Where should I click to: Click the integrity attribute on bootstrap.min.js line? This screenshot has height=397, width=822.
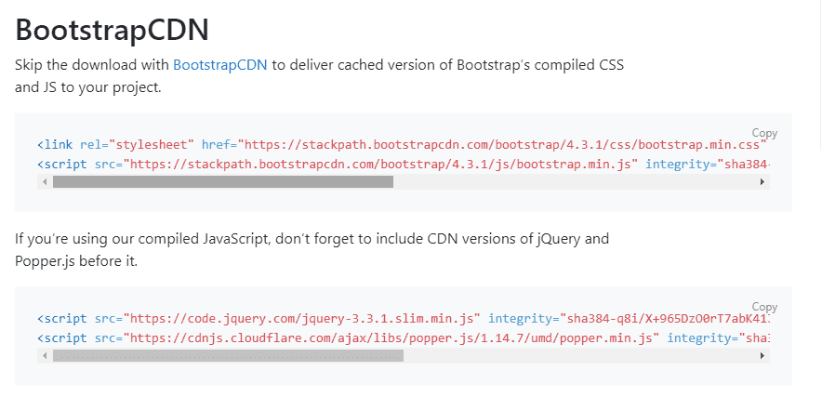(x=708, y=165)
